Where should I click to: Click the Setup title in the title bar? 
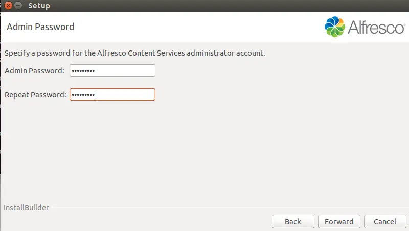[x=39, y=6]
